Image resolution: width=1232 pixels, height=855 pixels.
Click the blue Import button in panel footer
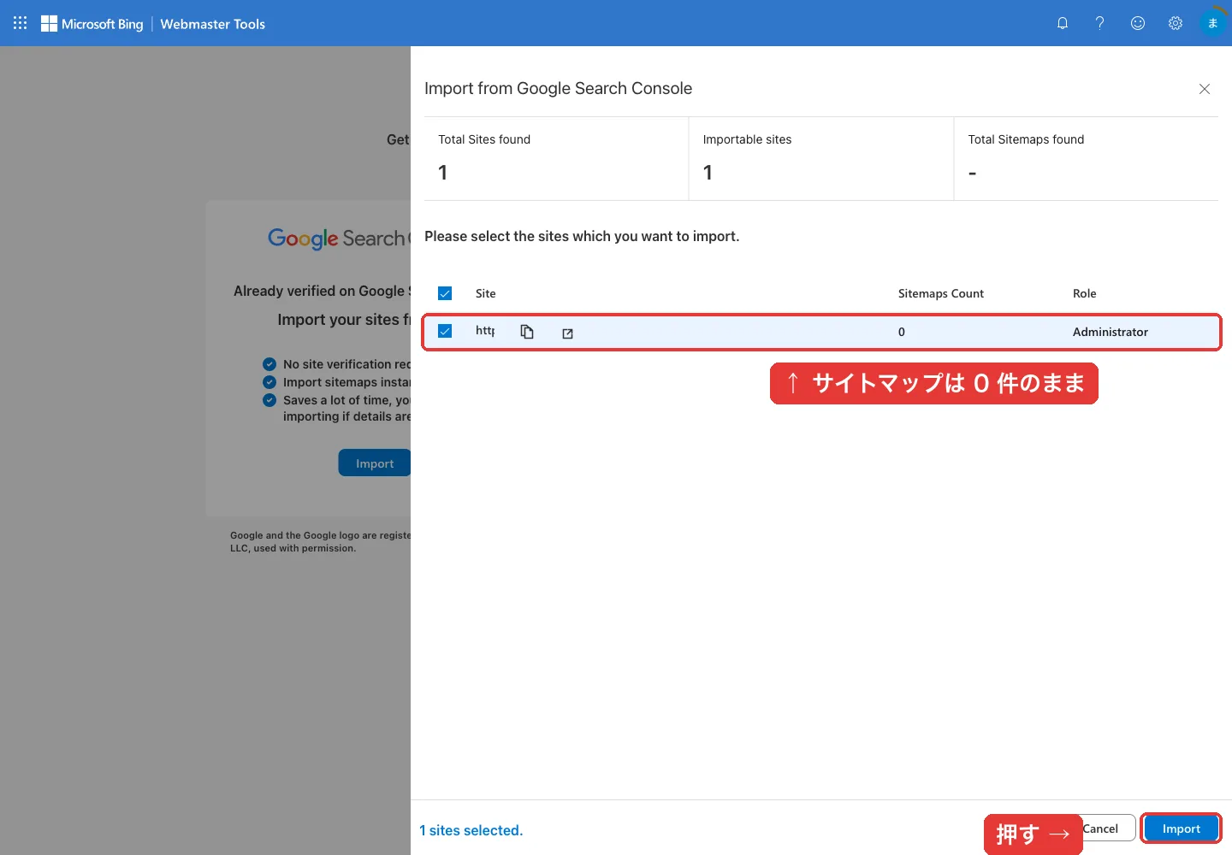[1181, 828]
